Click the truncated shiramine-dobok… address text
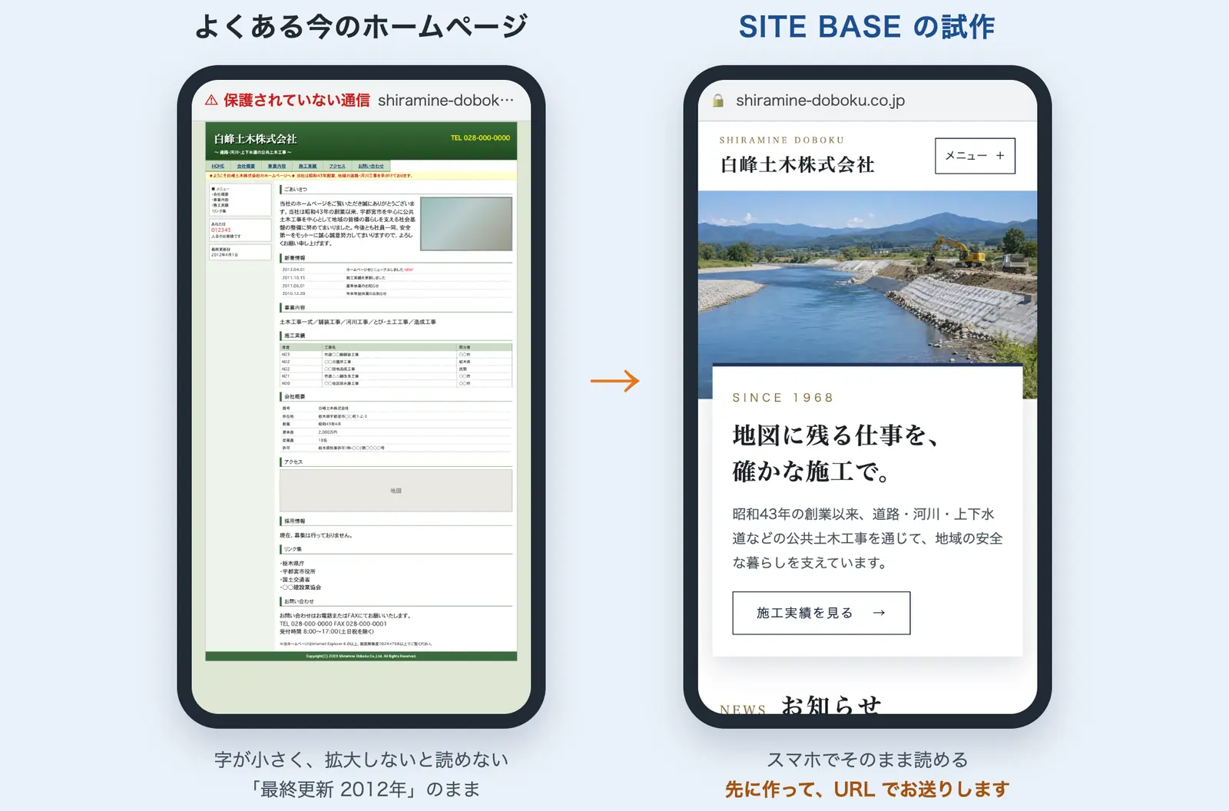1229x811 pixels. point(446,100)
